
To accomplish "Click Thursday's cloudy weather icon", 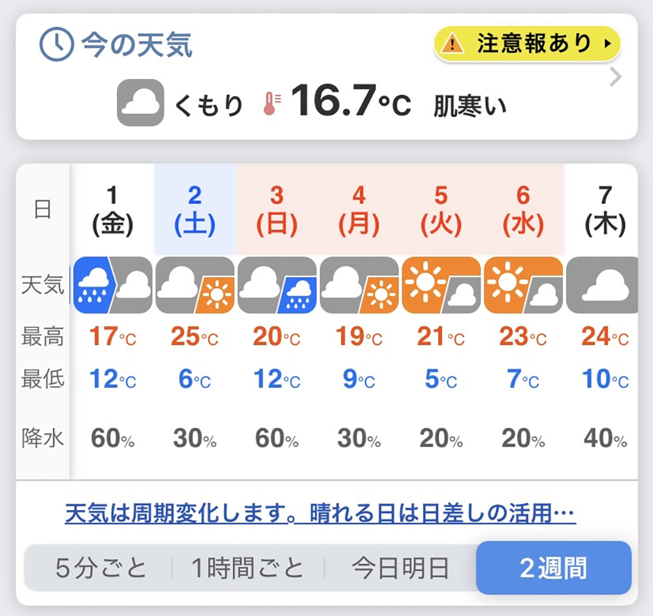I will 603,284.
